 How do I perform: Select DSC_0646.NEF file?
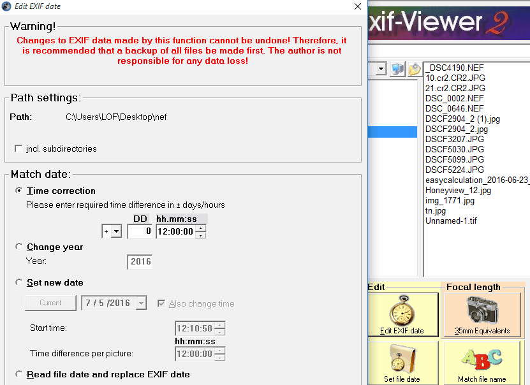(455, 108)
